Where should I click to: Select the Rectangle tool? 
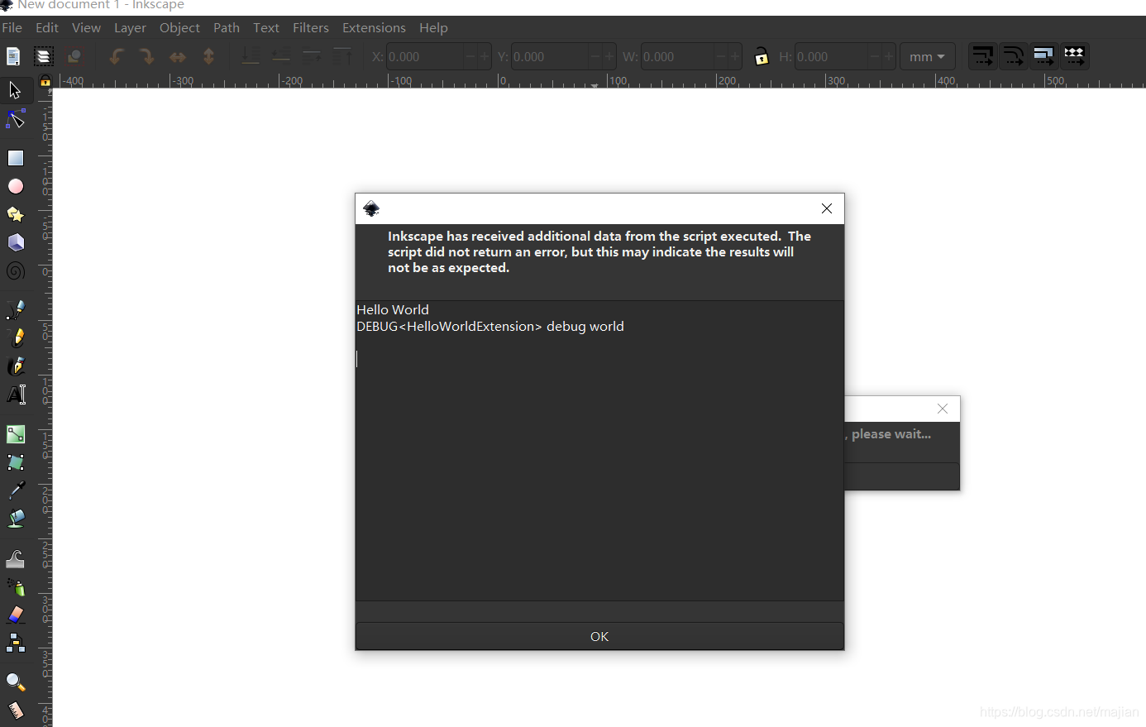(15, 157)
